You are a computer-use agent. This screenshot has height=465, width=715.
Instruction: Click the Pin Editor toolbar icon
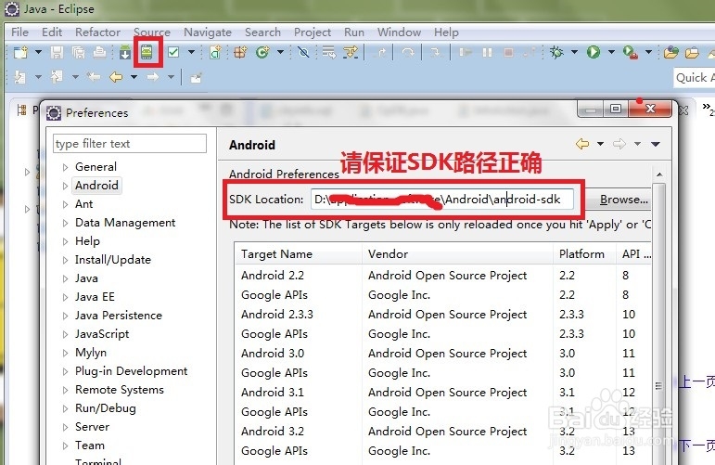coord(196,78)
